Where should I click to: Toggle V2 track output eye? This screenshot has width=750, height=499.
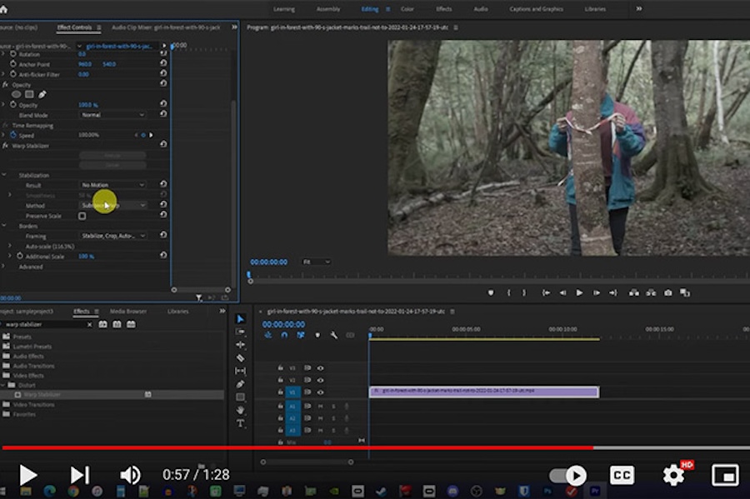click(x=321, y=380)
